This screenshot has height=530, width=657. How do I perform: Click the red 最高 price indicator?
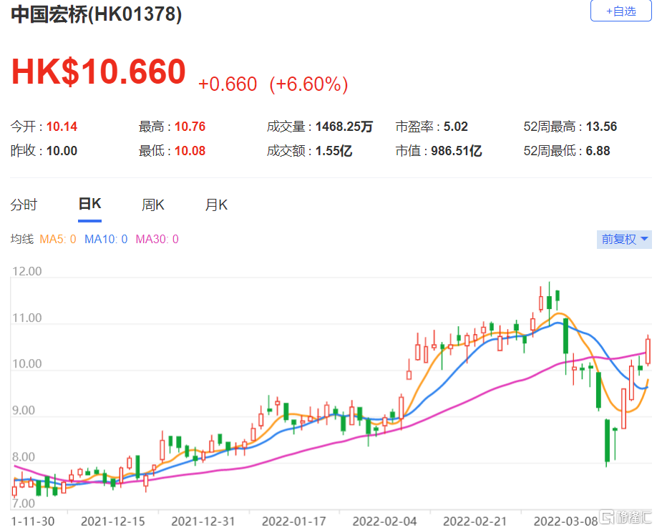coord(190,126)
